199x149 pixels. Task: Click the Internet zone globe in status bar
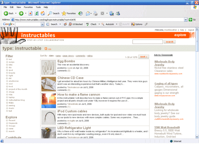point(171,141)
